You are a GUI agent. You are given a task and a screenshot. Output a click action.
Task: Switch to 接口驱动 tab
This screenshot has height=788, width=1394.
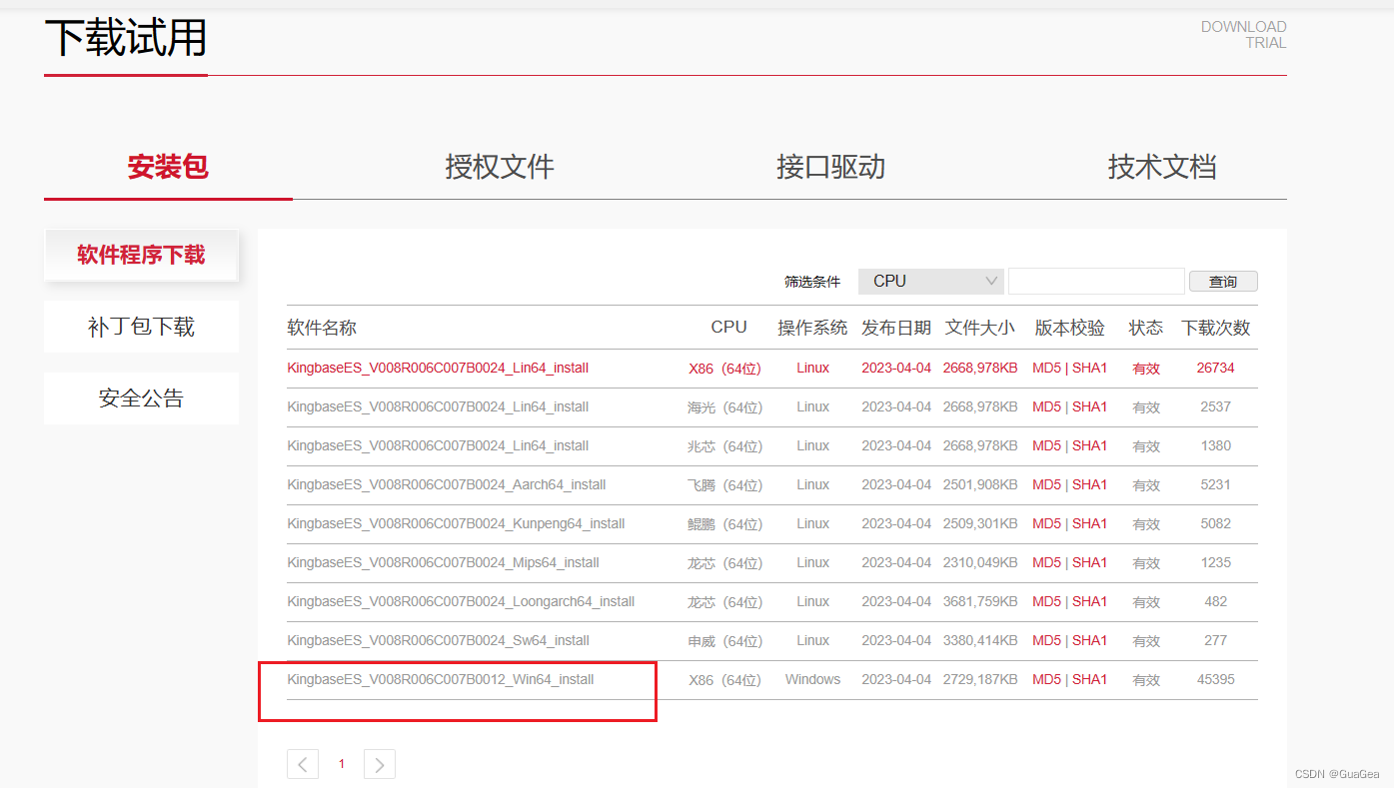tap(830, 167)
